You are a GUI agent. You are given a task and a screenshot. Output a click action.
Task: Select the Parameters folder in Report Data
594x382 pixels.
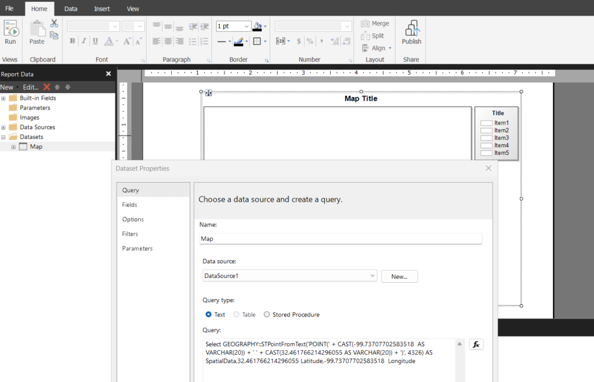[x=35, y=108]
